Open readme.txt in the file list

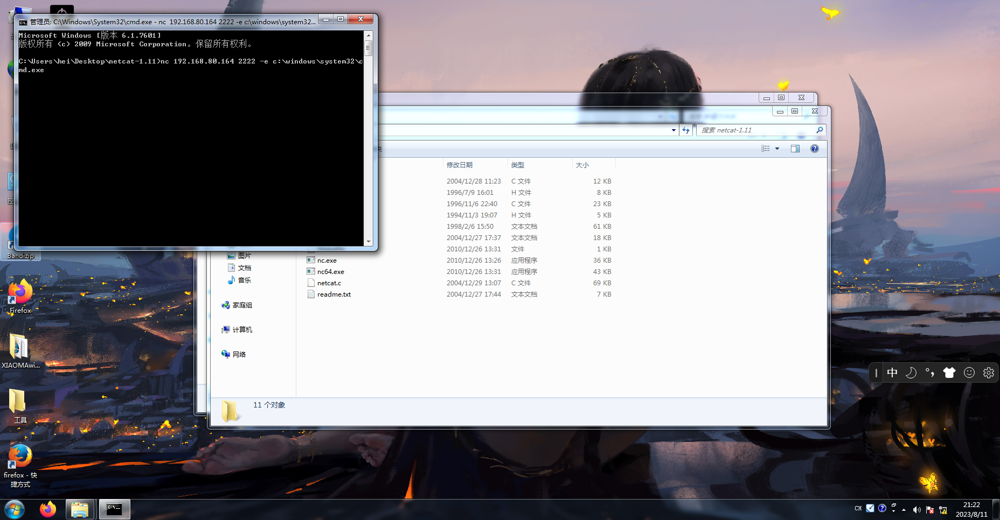(x=333, y=294)
